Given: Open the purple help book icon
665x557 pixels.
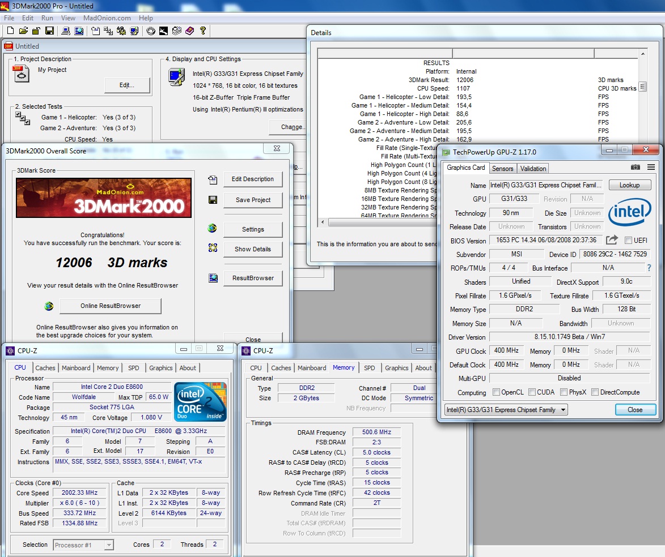Looking at the screenshot, I should click(189, 31).
